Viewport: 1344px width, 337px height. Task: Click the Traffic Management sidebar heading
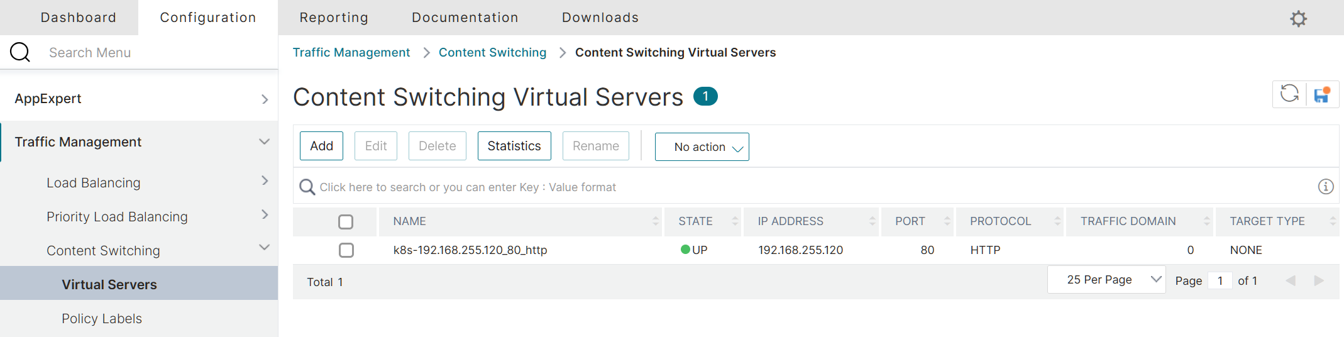click(x=78, y=142)
